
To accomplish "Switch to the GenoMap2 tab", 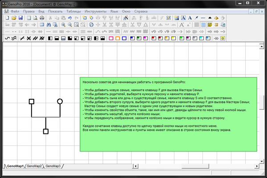I will pyautogui.click(x=34, y=166).
